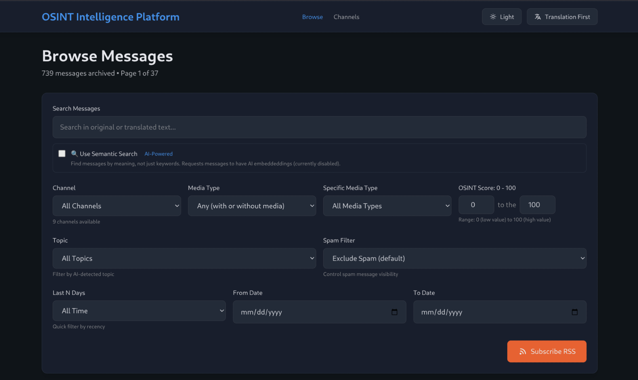
Task: Click the sun icon in Light button
Action: pyautogui.click(x=493, y=17)
